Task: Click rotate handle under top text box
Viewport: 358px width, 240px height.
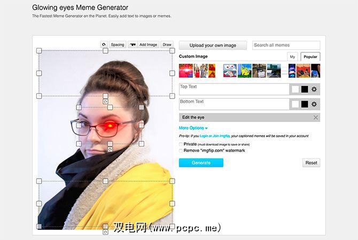Action: [x=105, y=101]
